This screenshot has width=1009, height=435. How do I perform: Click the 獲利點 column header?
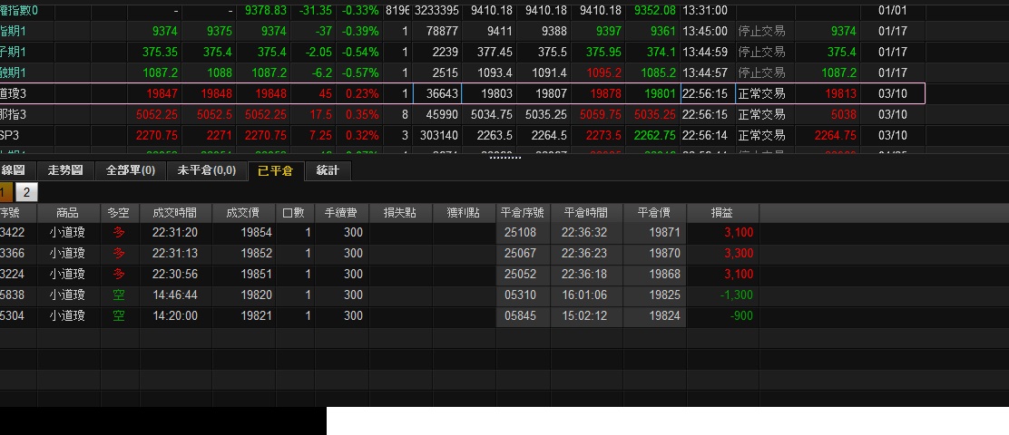(464, 213)
